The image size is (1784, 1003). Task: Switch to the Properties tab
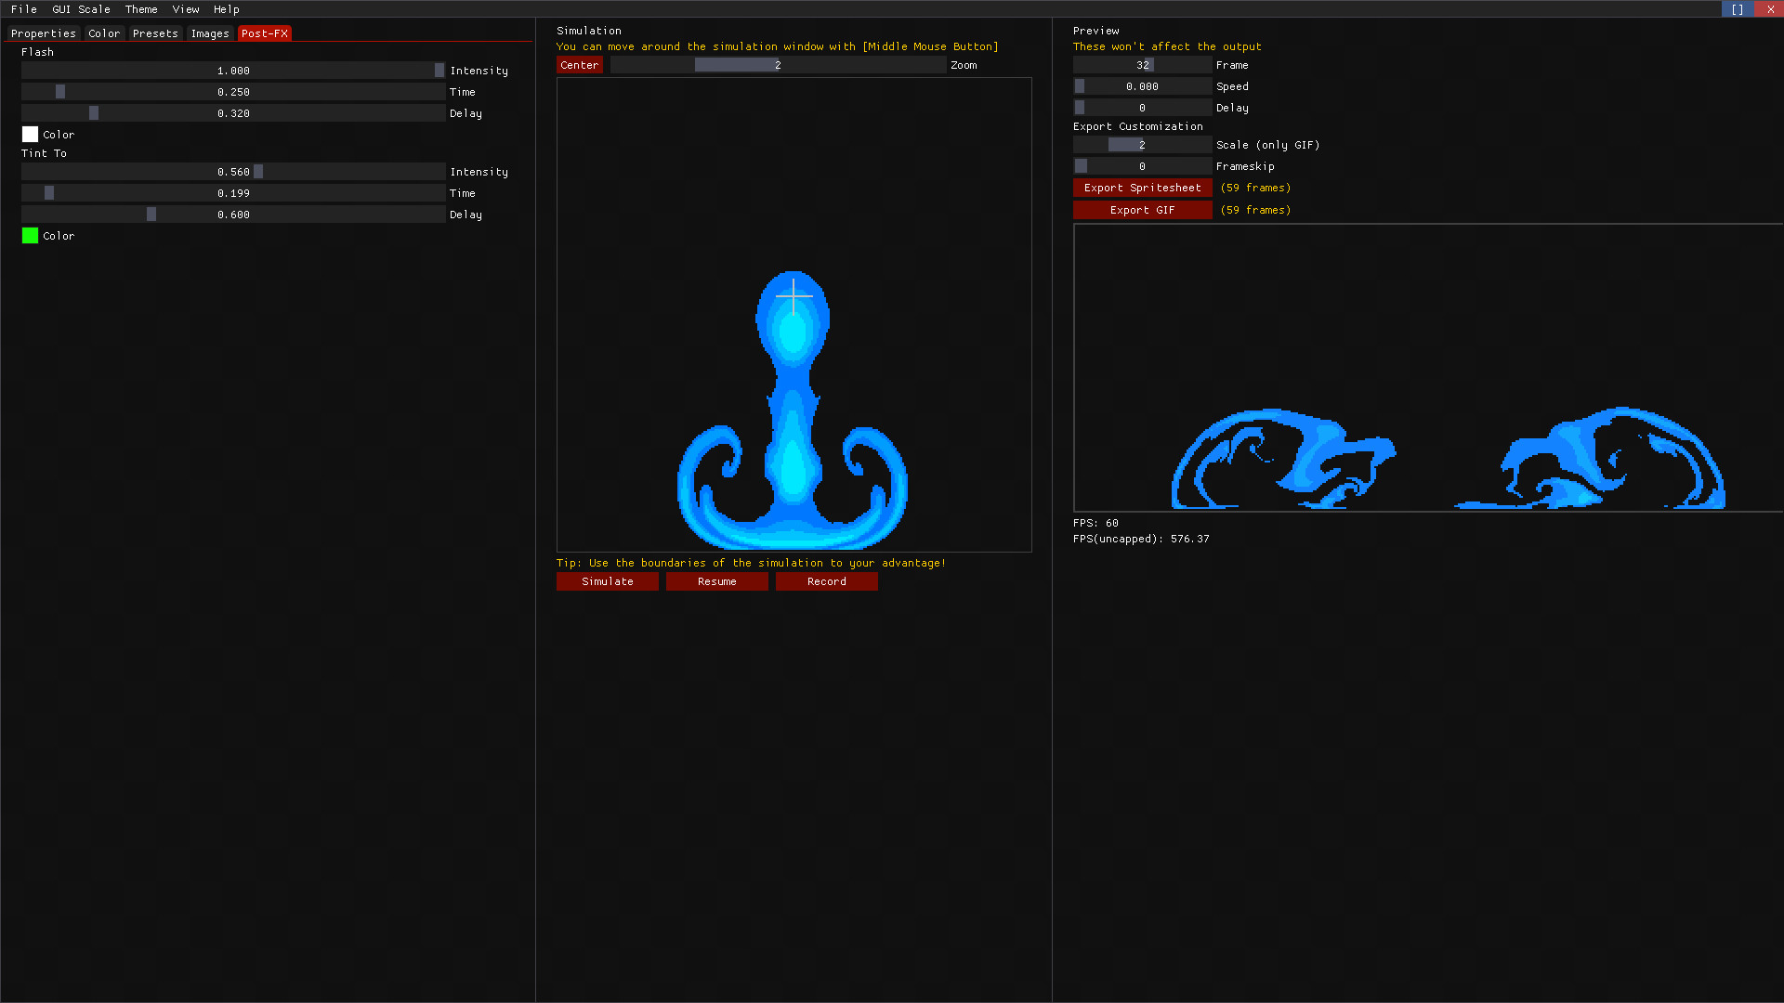43,33
